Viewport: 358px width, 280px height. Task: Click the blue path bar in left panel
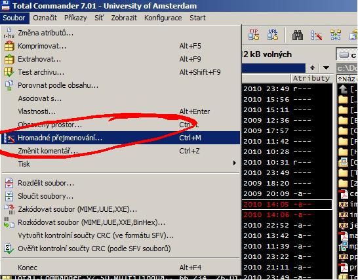point(273,68)
